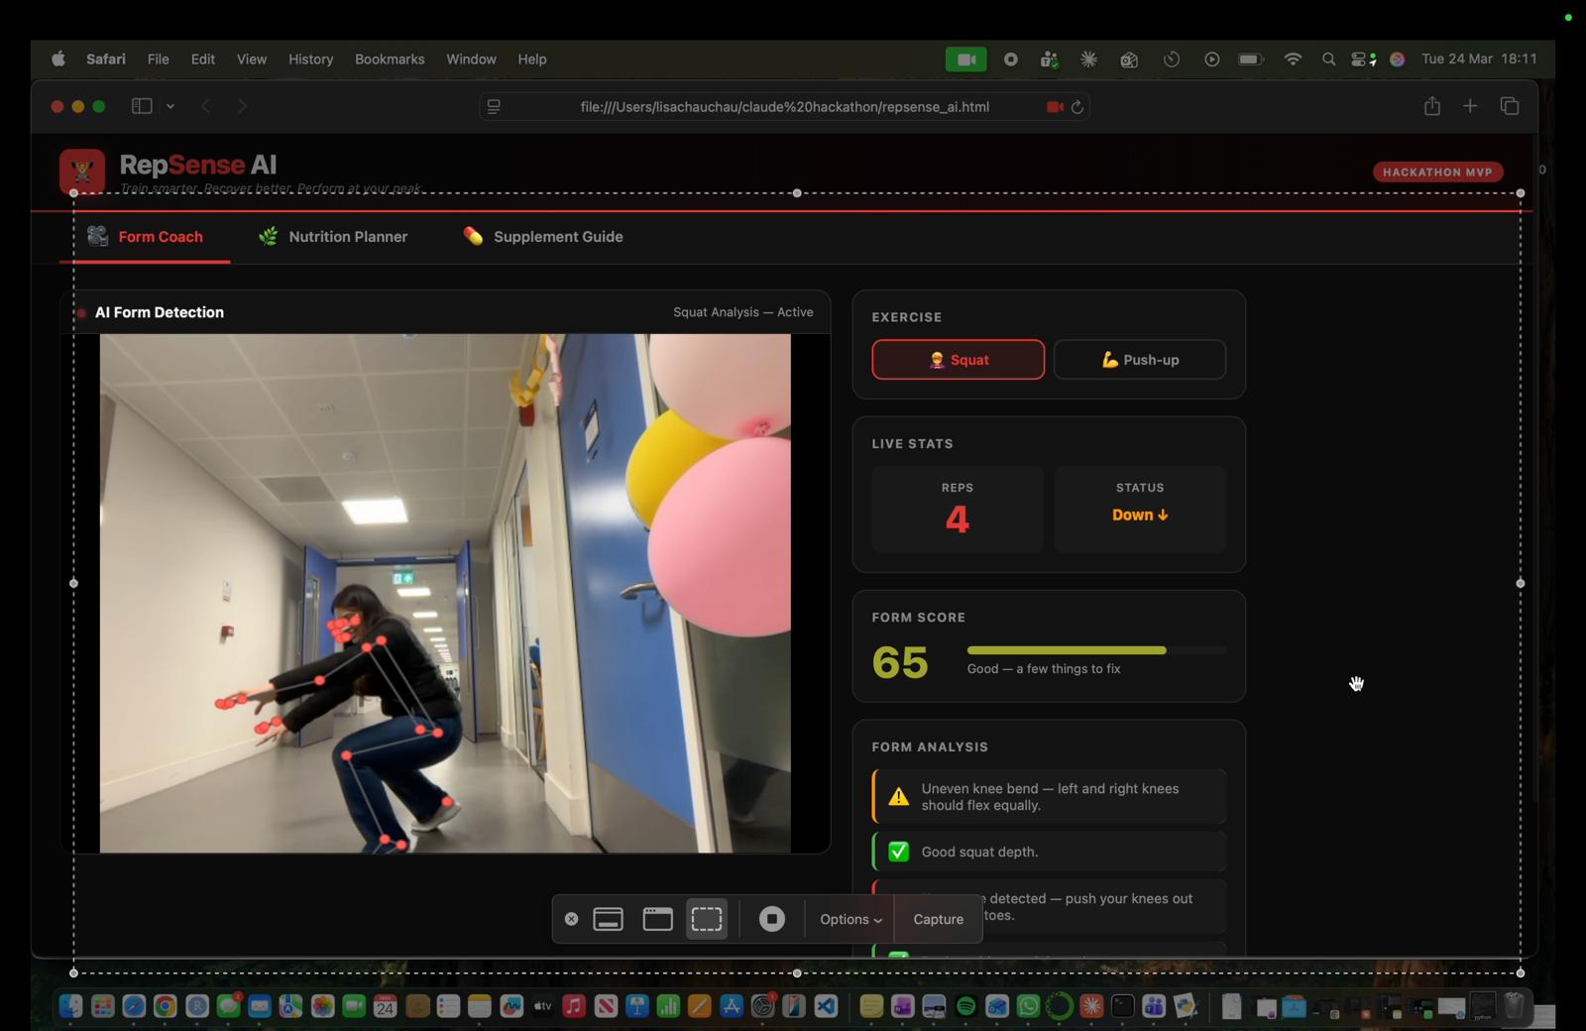Click the Capture button

click(939, 919)
